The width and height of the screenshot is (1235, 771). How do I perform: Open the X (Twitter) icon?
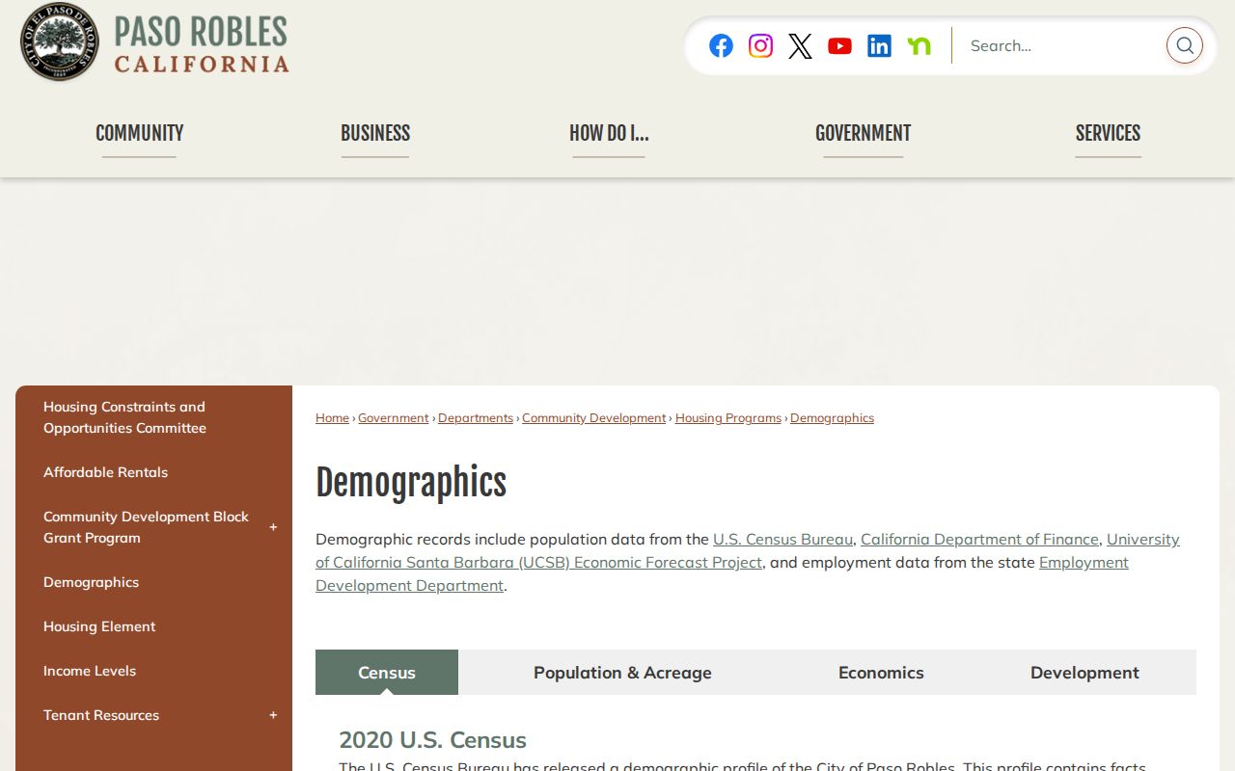[800, 45]
